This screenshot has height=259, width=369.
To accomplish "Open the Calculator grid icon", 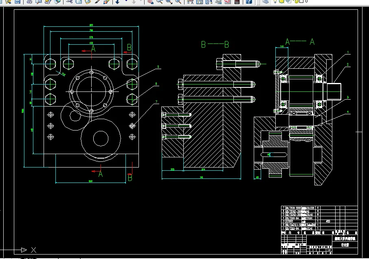I will pos(237,2).
